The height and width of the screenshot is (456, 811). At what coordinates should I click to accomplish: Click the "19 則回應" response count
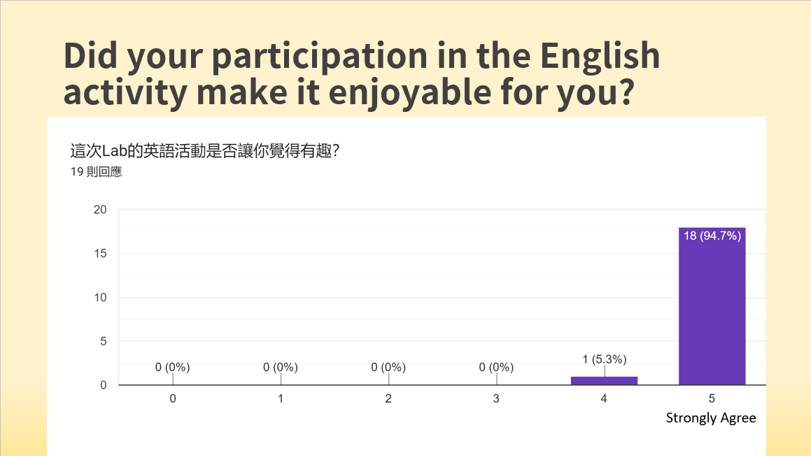point(96,171)
